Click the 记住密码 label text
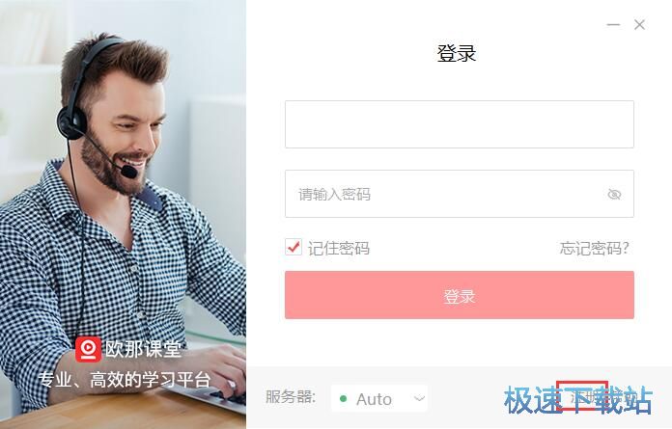 (339, 248)
